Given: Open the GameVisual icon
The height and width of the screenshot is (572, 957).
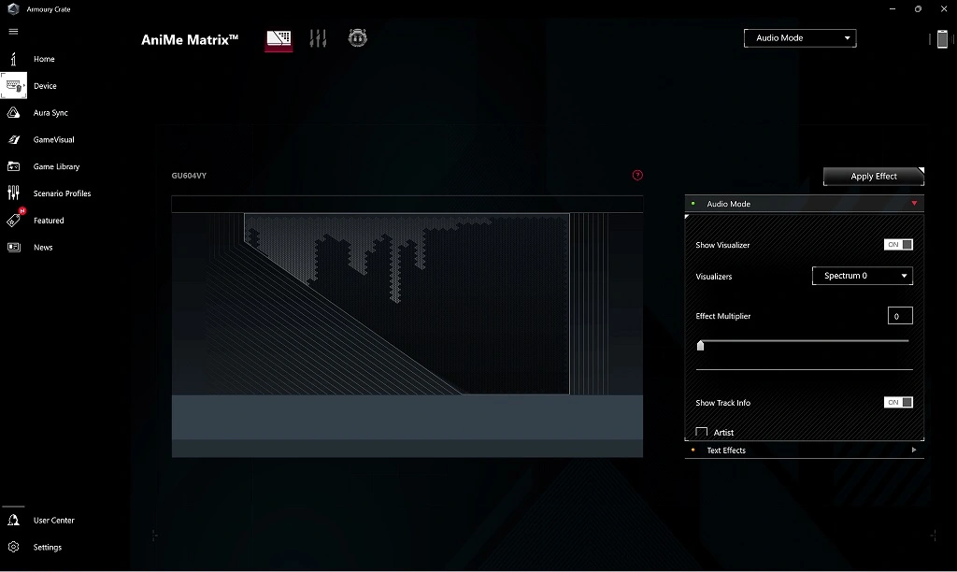Looking at the screenshot, I should (13, 140).
